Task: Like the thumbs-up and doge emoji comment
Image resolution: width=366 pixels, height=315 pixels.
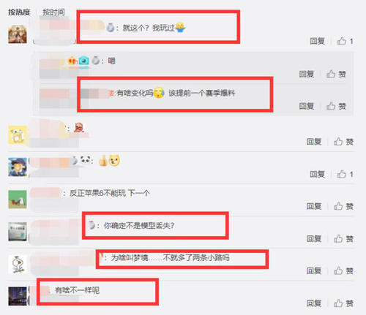Action: point(346,174)
